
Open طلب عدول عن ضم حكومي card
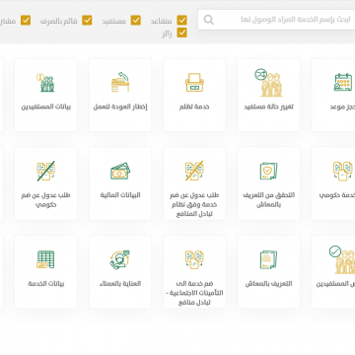click(x=46, y=183)
